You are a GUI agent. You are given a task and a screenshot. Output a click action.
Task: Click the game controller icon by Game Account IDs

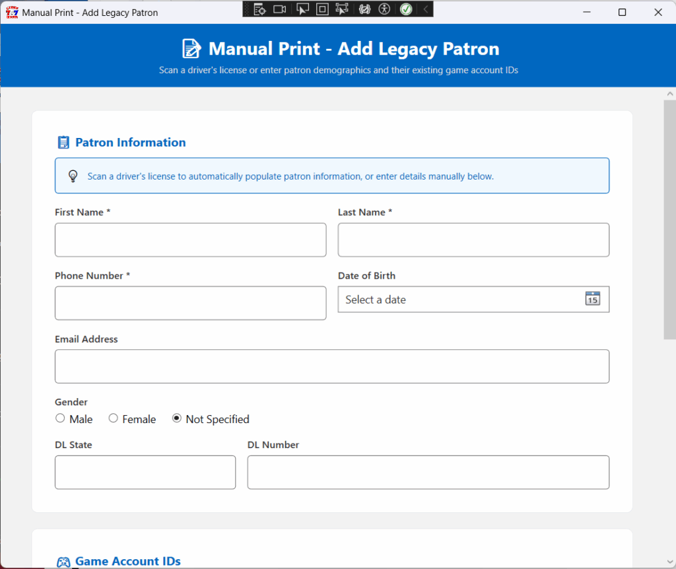click(63, 562)
